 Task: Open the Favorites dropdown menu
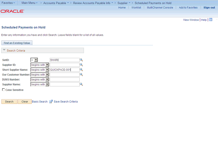(8, 3)
